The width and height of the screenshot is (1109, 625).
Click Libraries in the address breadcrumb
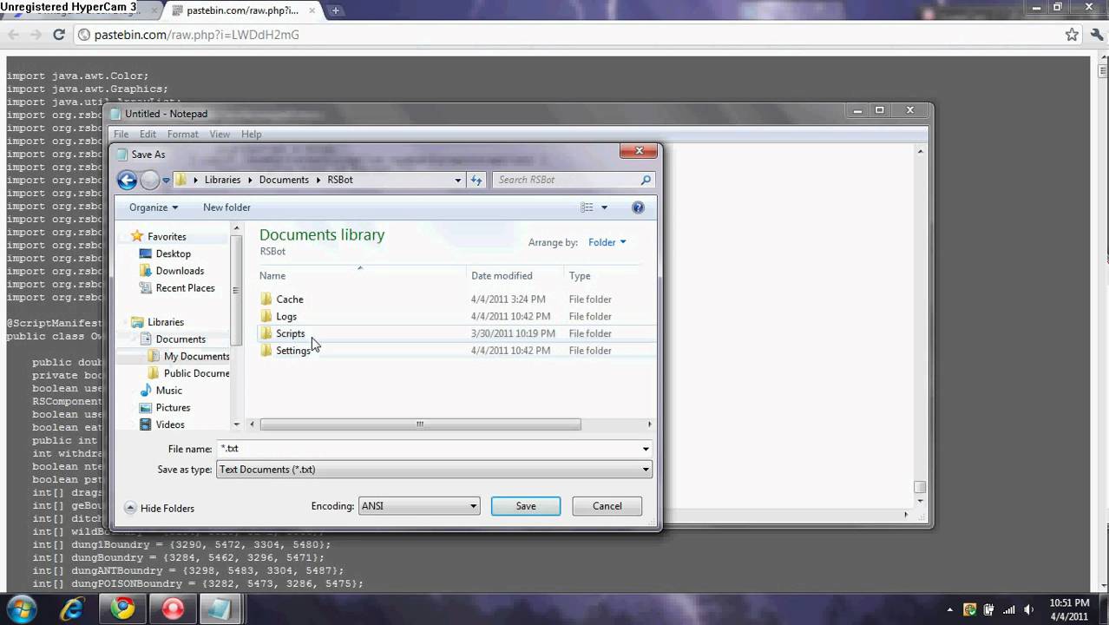[x=222, y=180]
